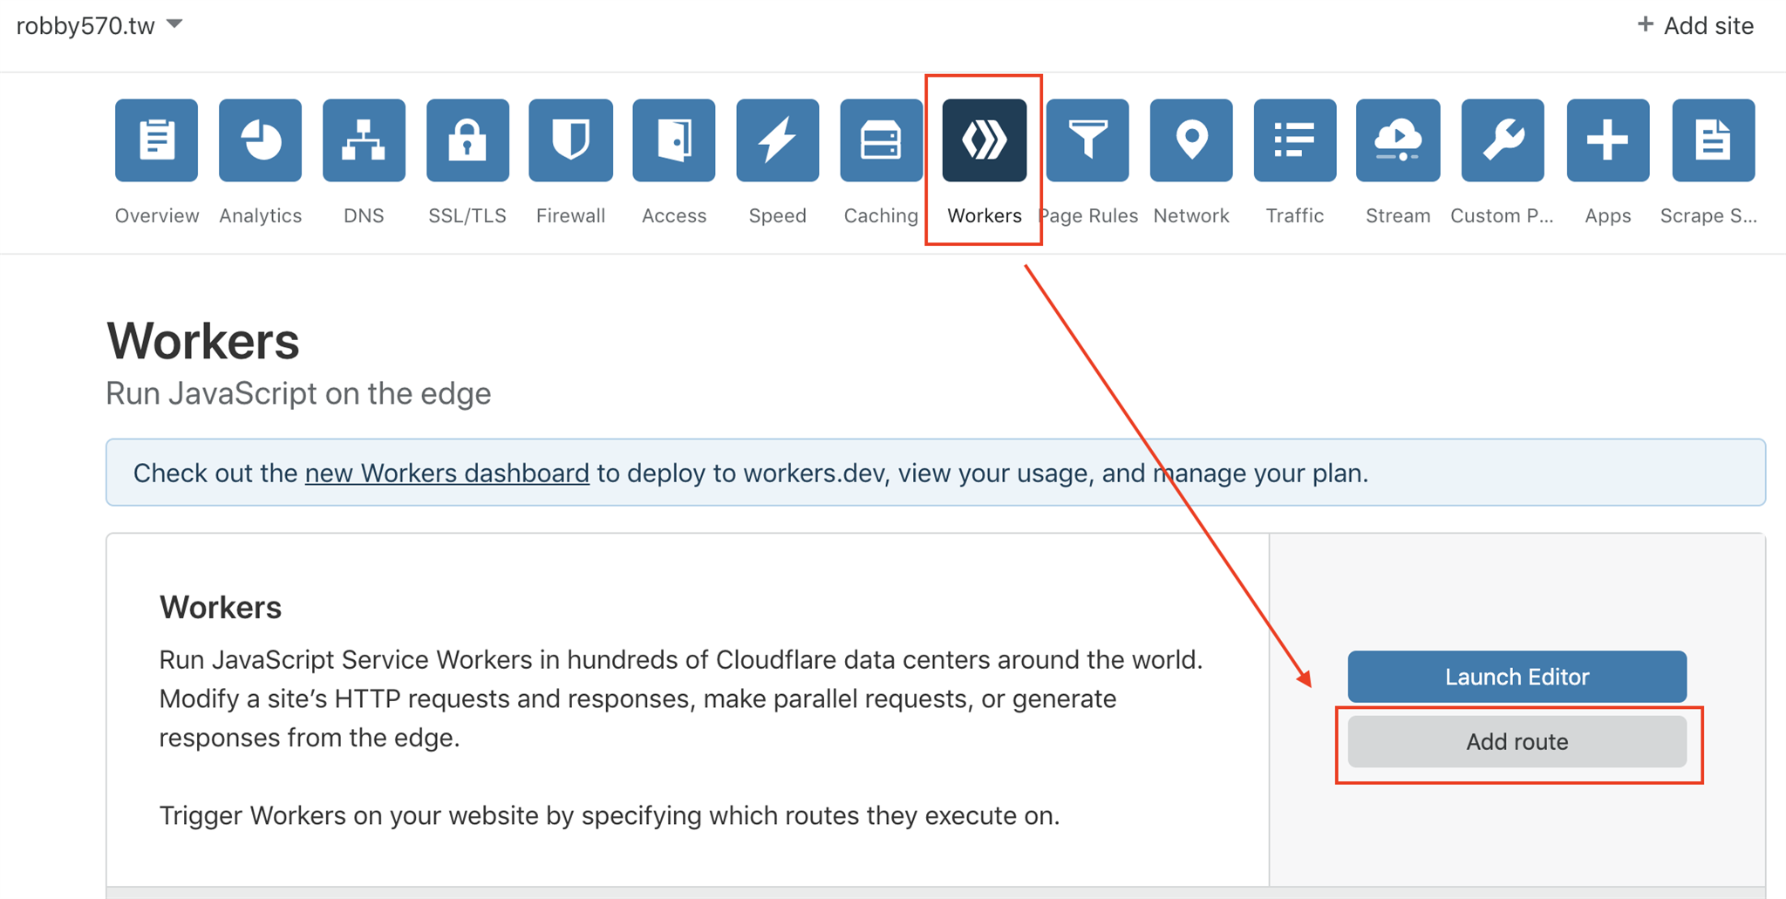
Task: Click the Access label in the navigation
Action: tap(674, 215)
